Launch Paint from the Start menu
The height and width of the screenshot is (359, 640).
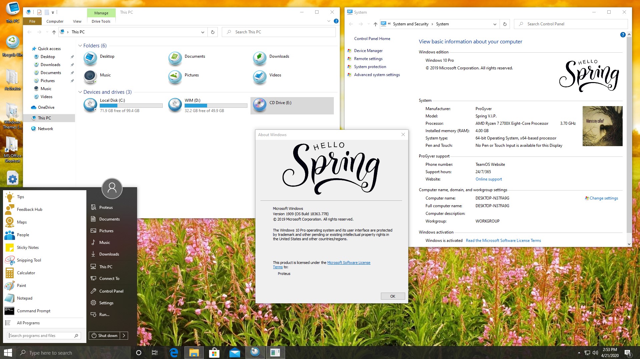tap(45, 286)
